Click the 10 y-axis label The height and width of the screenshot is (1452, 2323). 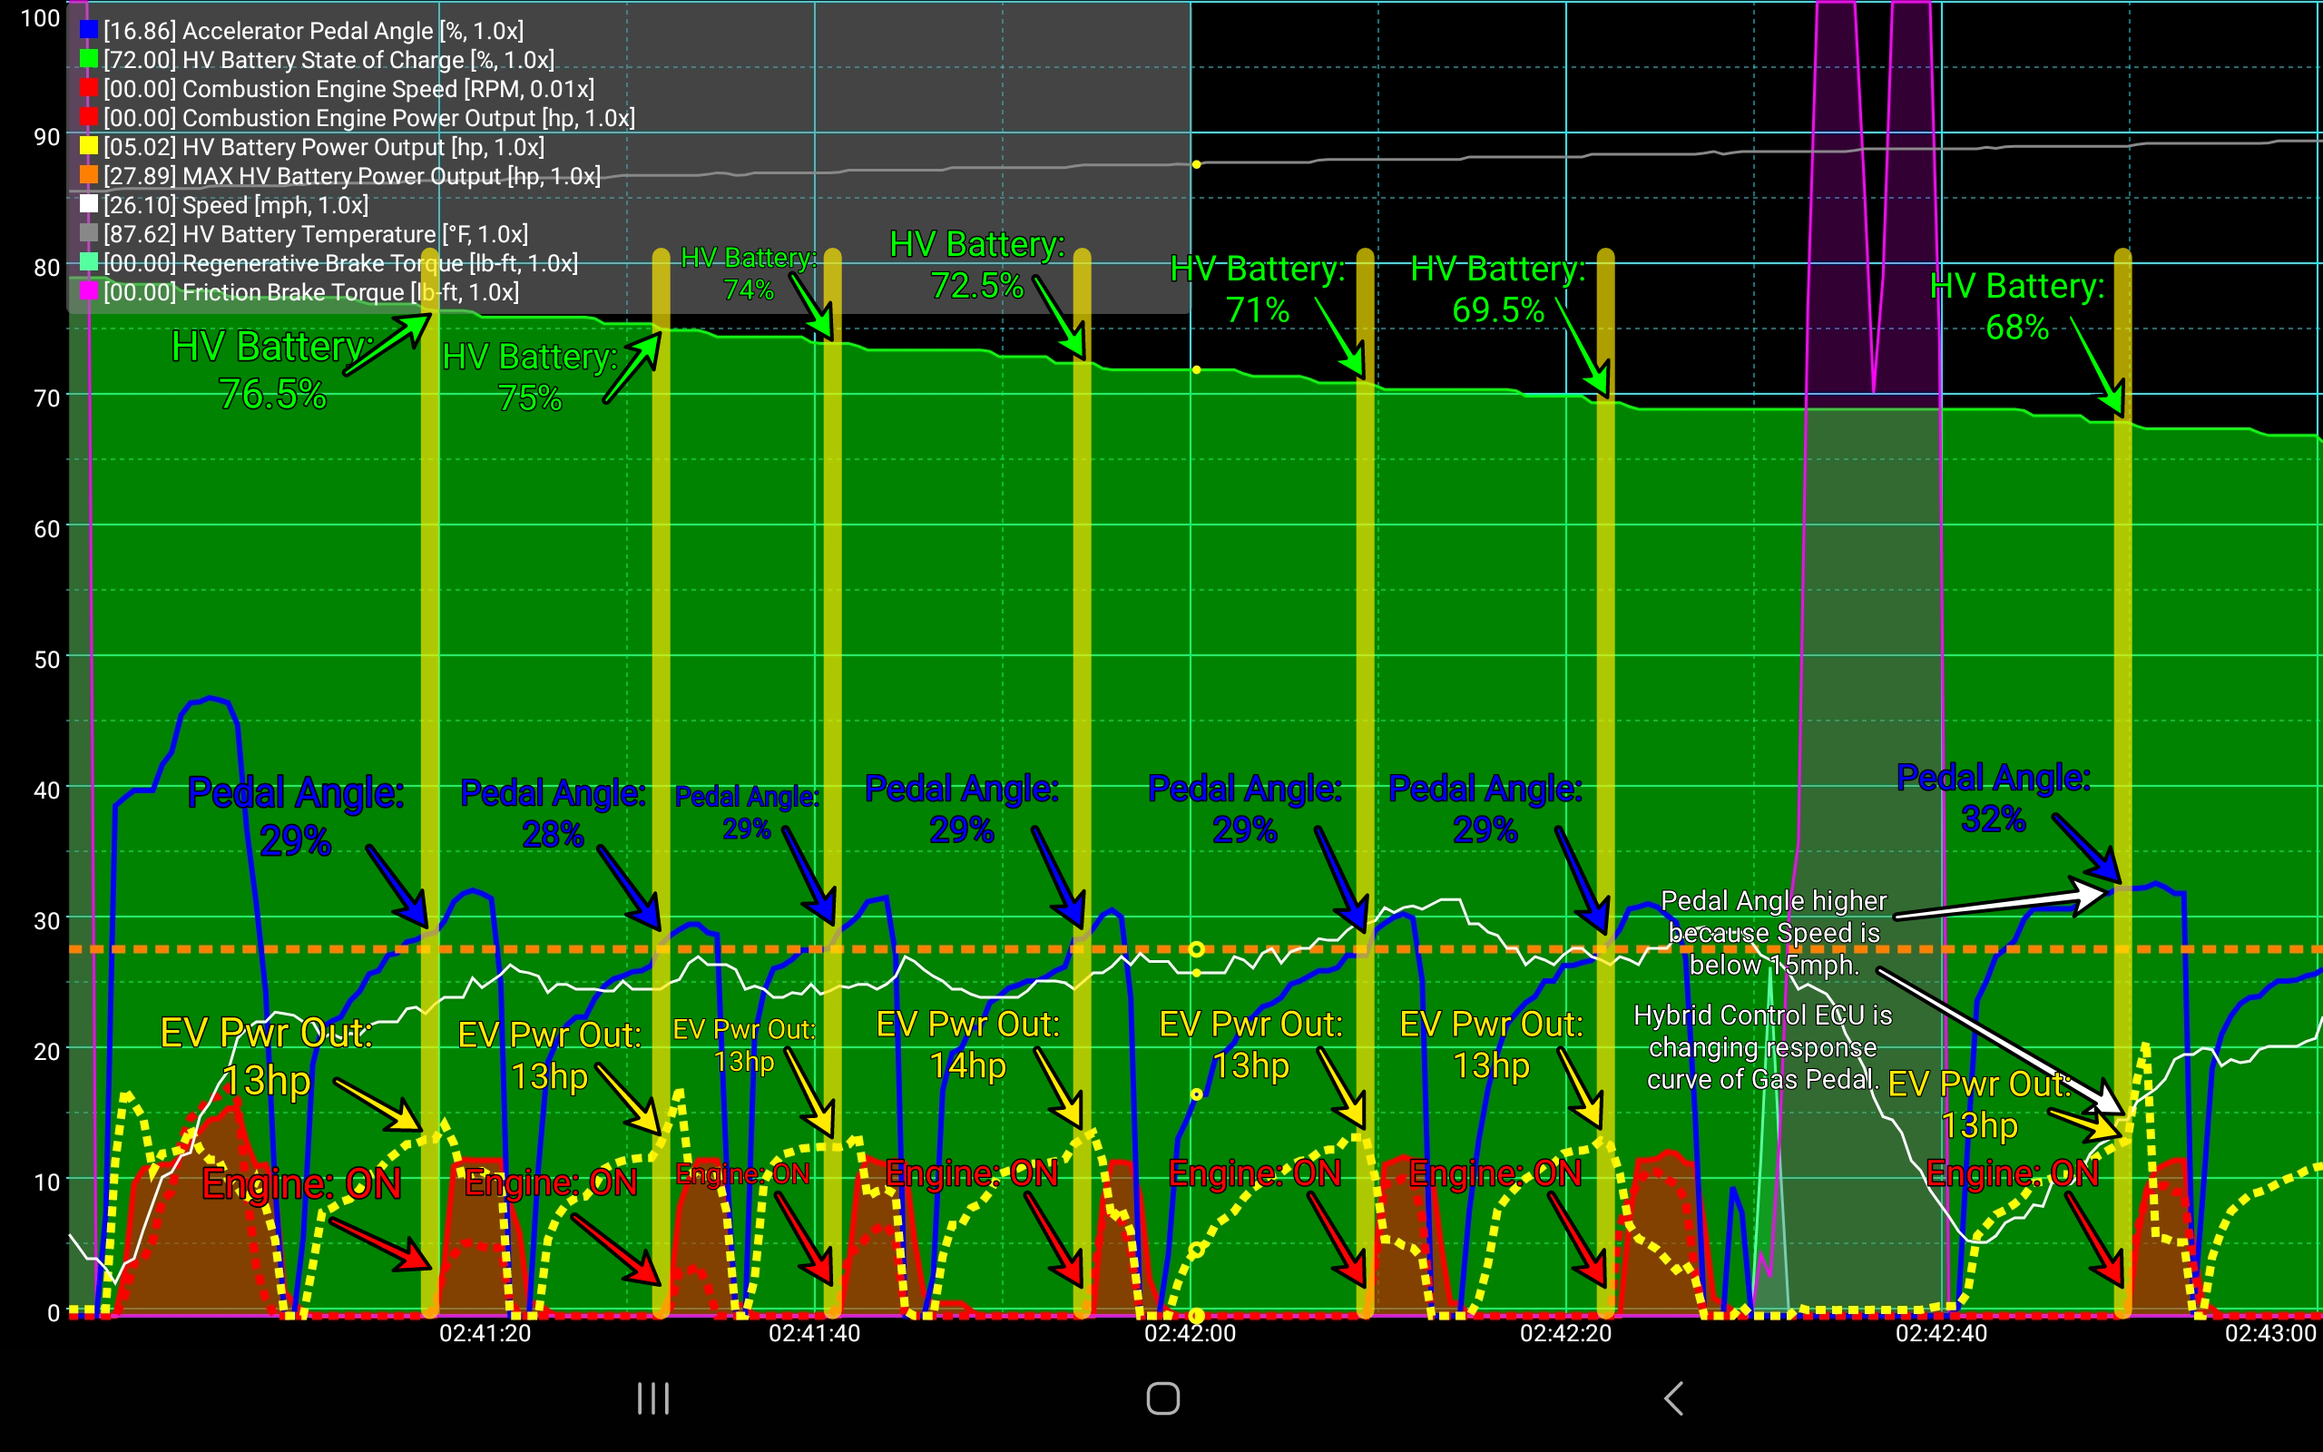click(x=47, y=1182)
